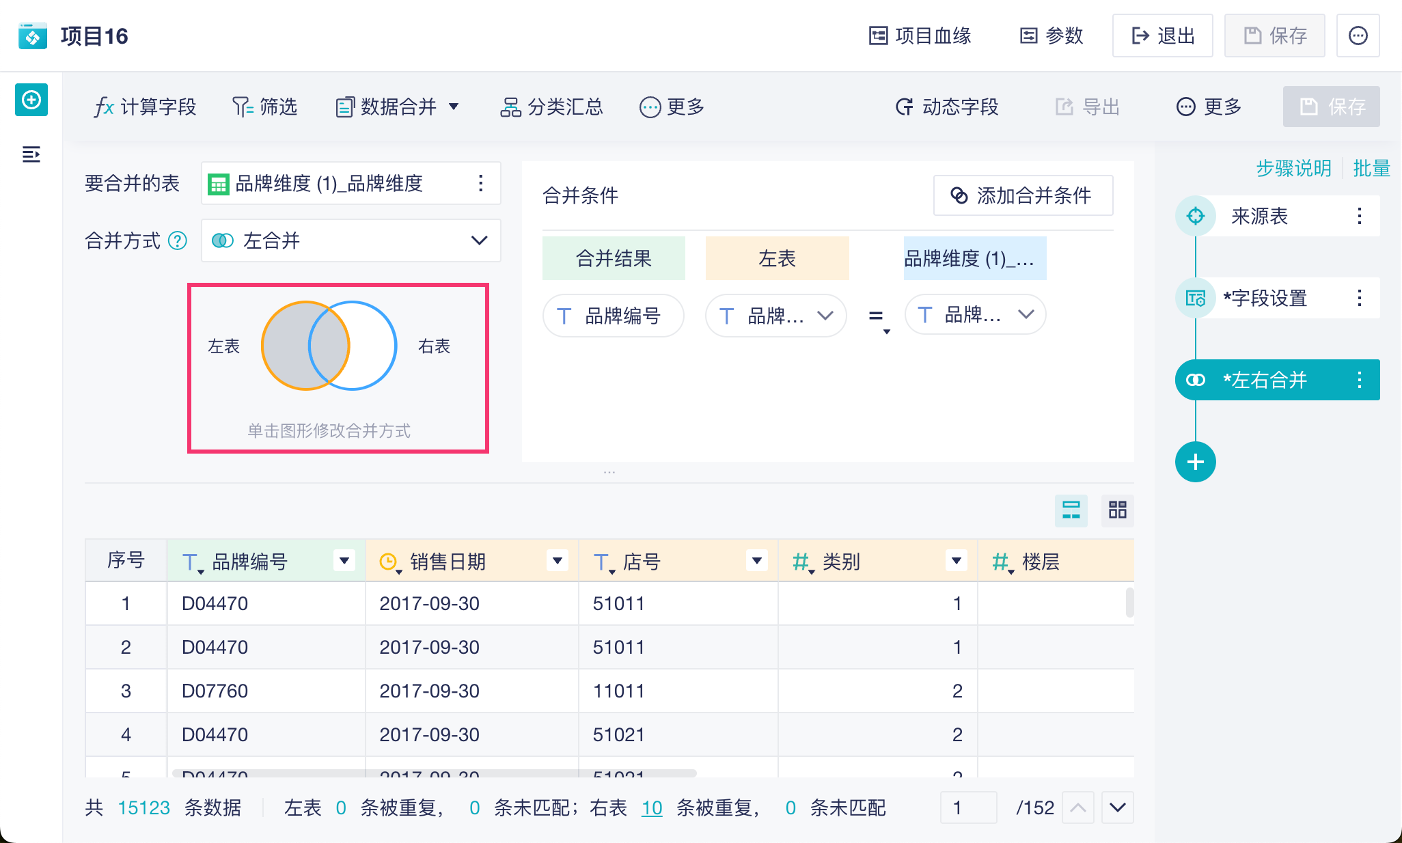Click the 合并方式 help question icon
Screen dimensions: 1402x843
[x=178, y=240]
